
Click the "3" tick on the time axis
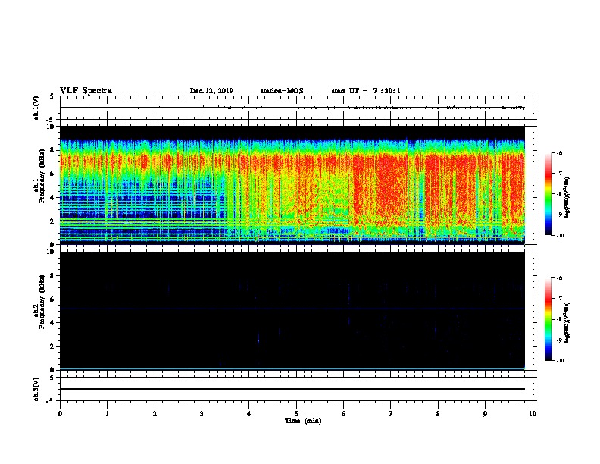point(202,413)
